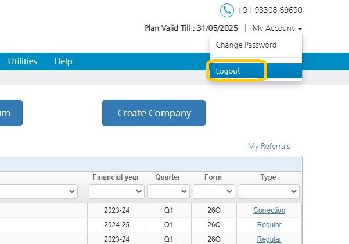This screenshot has width=349, height=244.
Task: Open the Financial year filter dropdown
Action: 116,191
